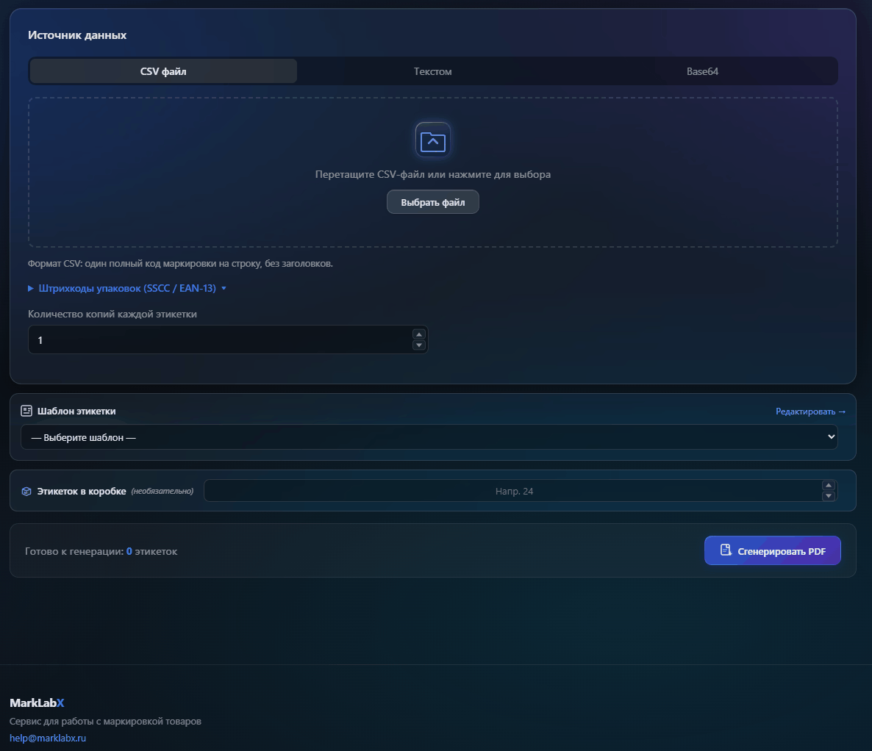Click the small arrow after SSCC / EAN-13
Image resolution: width=872 pixels, height=751 pixels.
pos(224,289)
